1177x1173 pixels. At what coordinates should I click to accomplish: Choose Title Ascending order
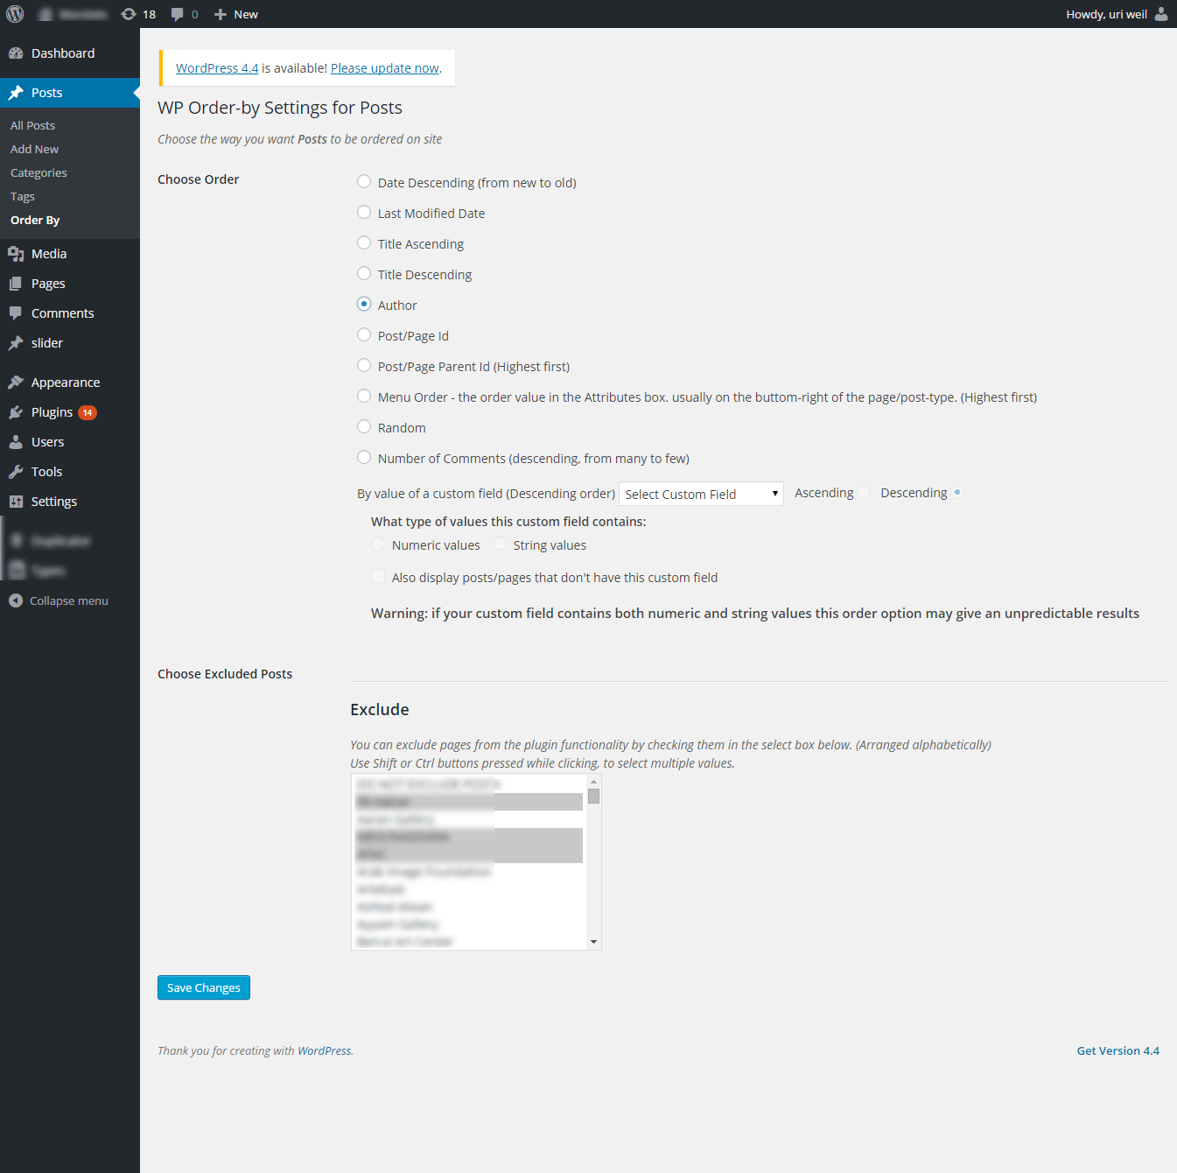[x=364, y=242]
